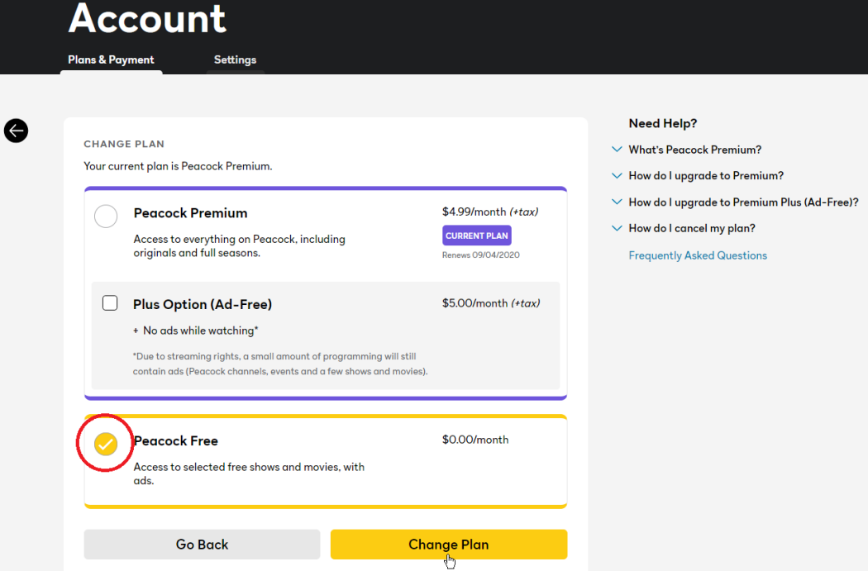Click the purple CURRENT PLAN badge

click(x=476, y=236)
